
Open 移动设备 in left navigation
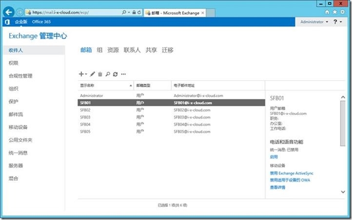click(x=18, y=127)
